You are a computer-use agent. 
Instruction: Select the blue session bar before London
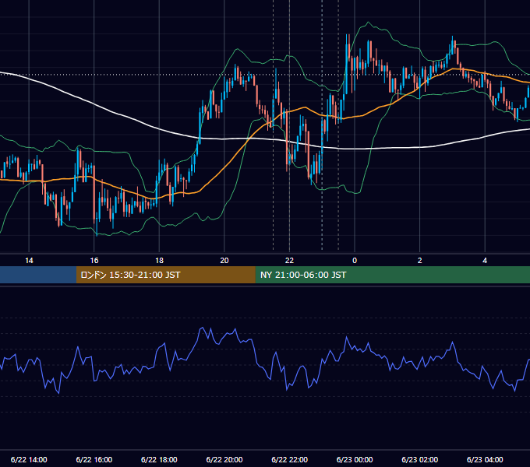pos(38,275)
